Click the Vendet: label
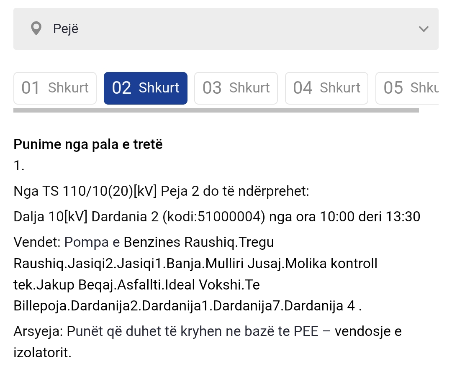 [38, 242]
